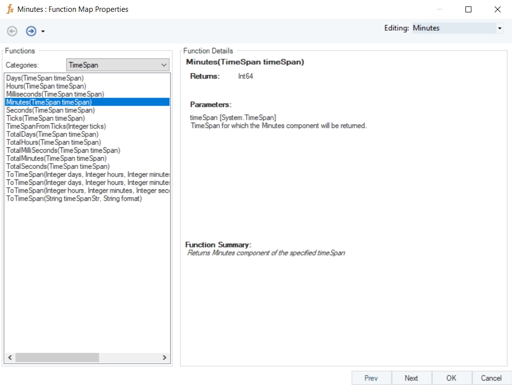Select the TotalMinutes function entry
Screen dimensions: 512x385
[x=56, y=158]
